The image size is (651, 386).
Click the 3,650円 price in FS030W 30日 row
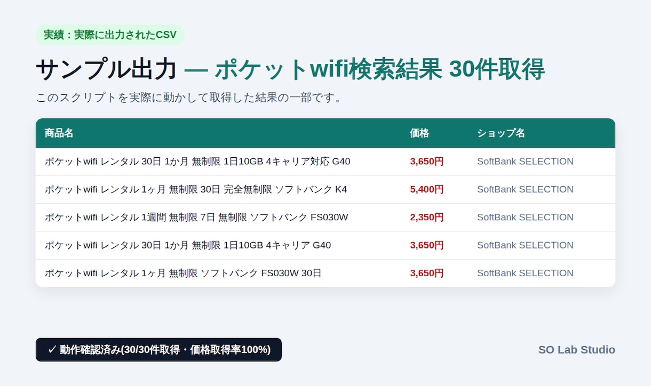pos(427,273)
